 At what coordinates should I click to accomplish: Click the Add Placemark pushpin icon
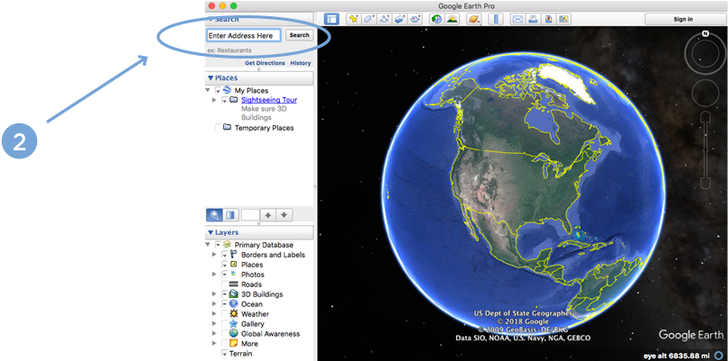(354, 18)
